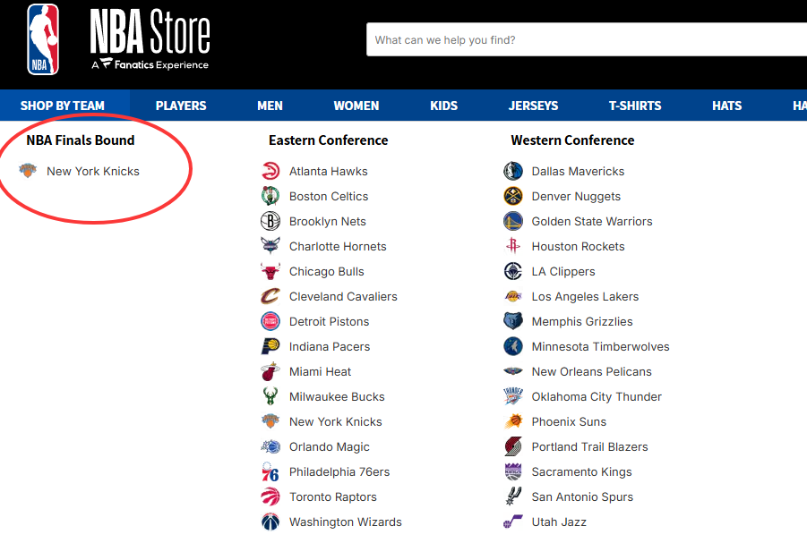Click the NBA Finals Bound heading
Screen dimensions: 807x543
click(x=81, y=140)
